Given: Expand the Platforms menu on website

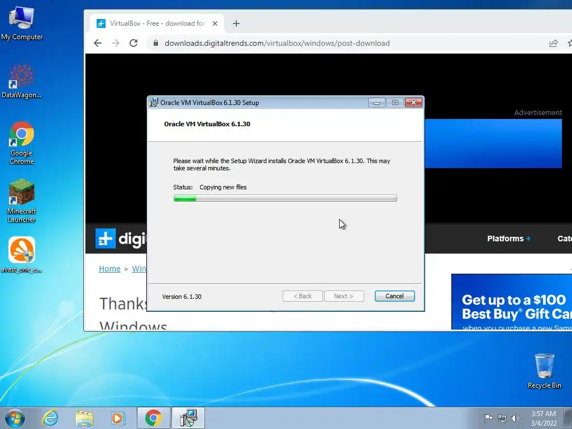Looking at the screenshot, I should pos(509,239).
